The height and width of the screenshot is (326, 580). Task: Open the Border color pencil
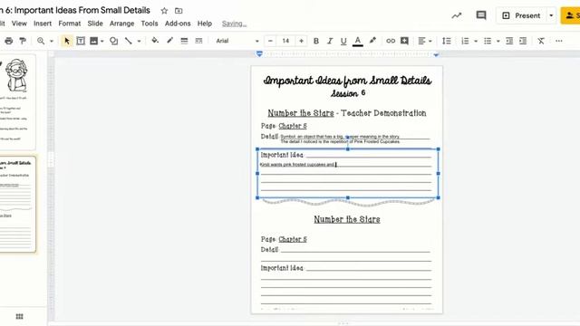click(169, 41)
